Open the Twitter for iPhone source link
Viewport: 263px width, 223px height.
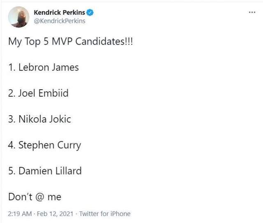(105, 214)
